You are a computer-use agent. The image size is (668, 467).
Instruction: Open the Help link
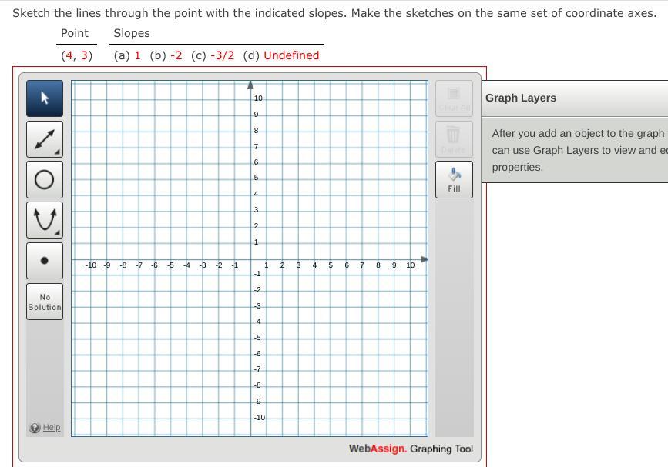click(x=52, y=428)
